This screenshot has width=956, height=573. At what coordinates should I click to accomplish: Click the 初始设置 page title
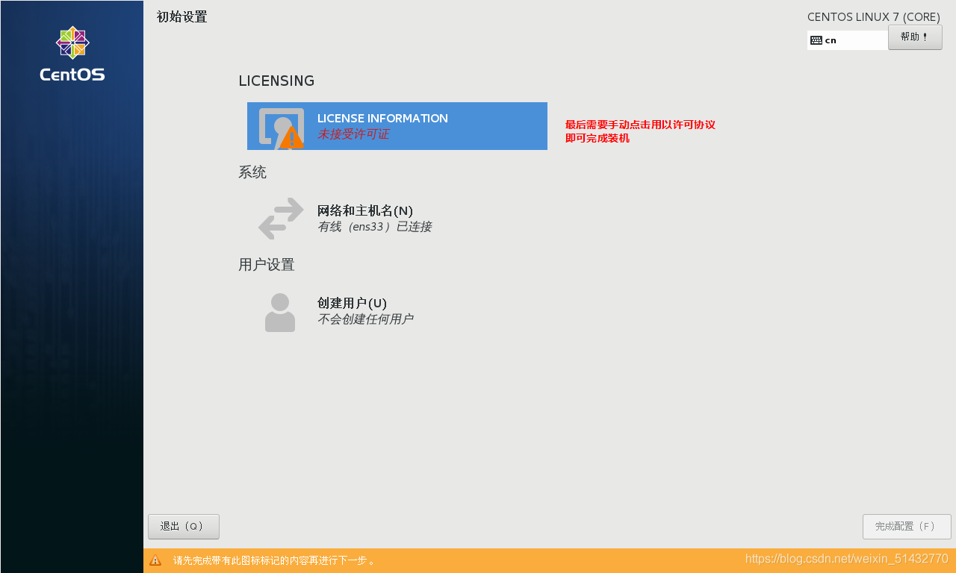[182, 17]
